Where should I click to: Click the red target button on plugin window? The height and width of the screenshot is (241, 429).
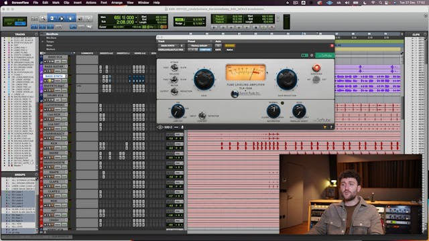coord(332,46)
